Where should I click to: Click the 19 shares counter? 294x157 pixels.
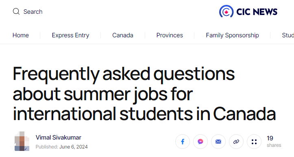click(274, 142)
